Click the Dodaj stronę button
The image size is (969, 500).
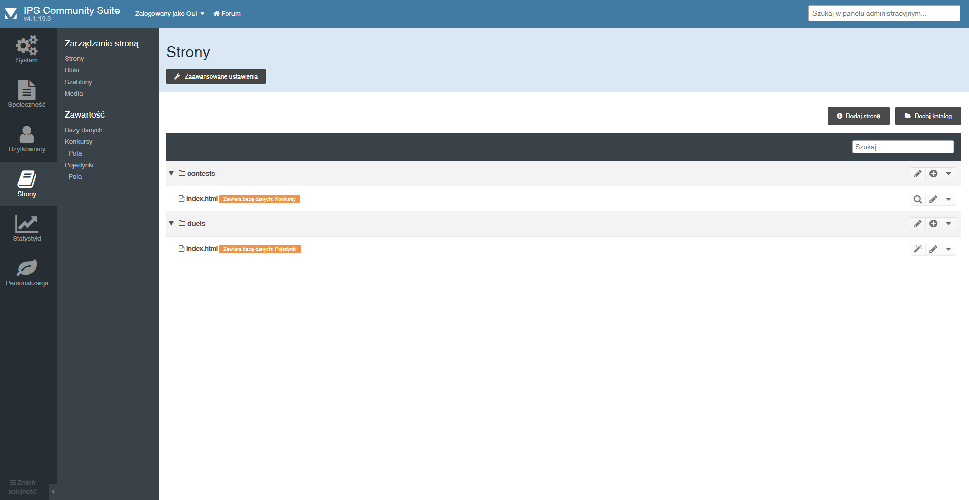(859, 116)
